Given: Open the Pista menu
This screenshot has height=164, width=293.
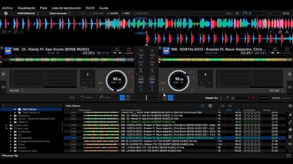Looking at the screenshot, I should pos(43,8).
